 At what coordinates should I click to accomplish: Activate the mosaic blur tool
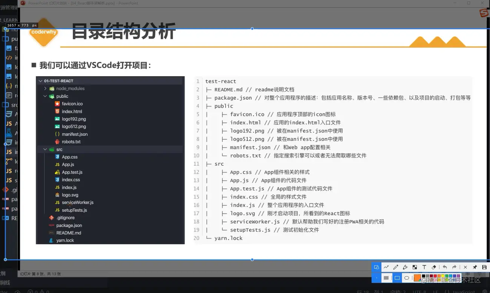click(x=415, y=267)
